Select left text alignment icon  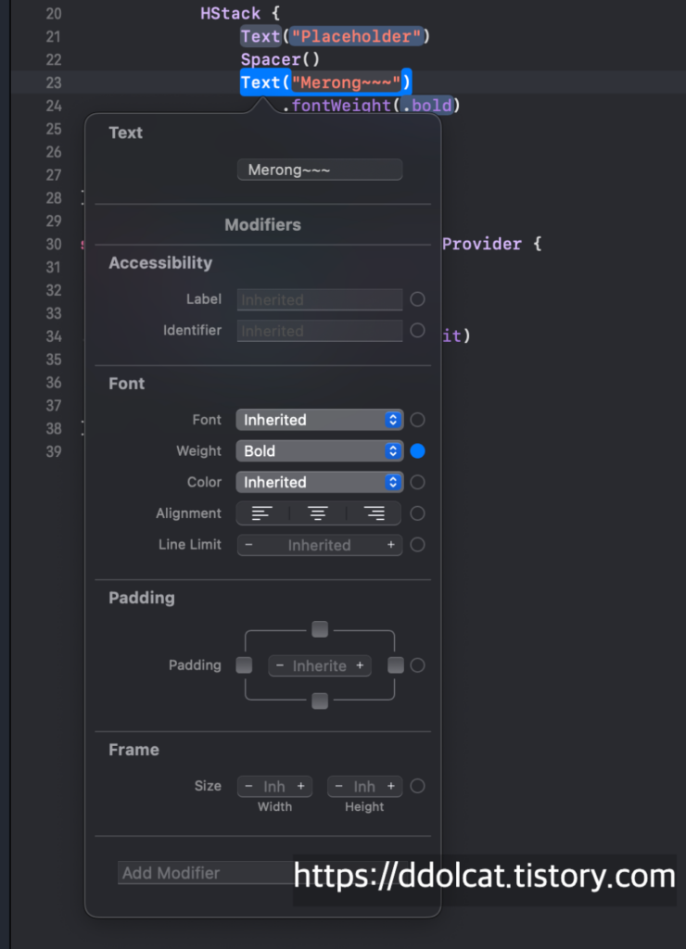262,513
